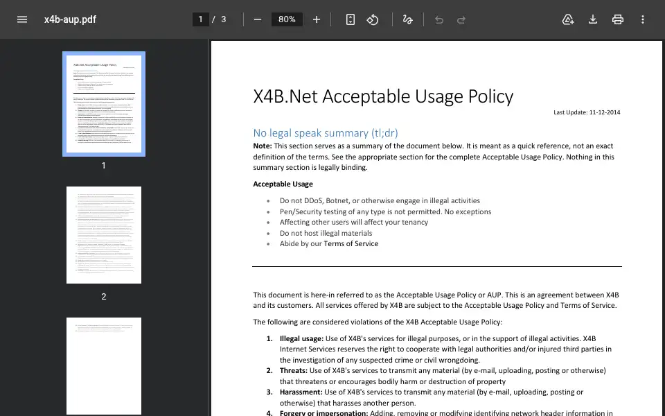This screenshot has height=416, width=665.
Task: Zoom in with the plus icon
Action: (x=317, y=19)
